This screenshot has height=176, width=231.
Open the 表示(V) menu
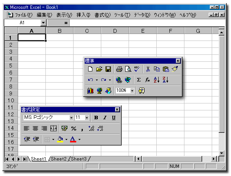point(64,15)
